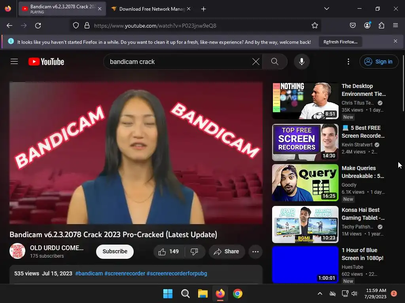Open a new tab with plus button

[x=204, y=9]
